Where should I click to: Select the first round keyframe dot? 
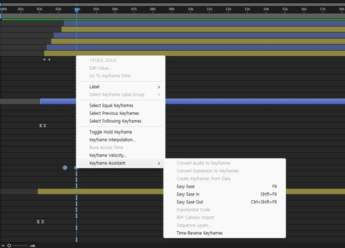click(45, 59)
